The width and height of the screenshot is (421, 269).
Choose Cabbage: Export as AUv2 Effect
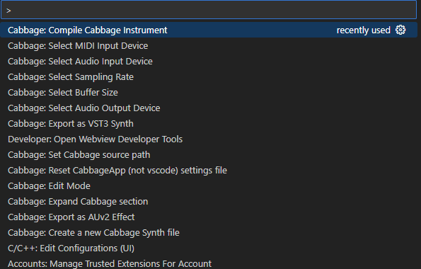[209, 217]
